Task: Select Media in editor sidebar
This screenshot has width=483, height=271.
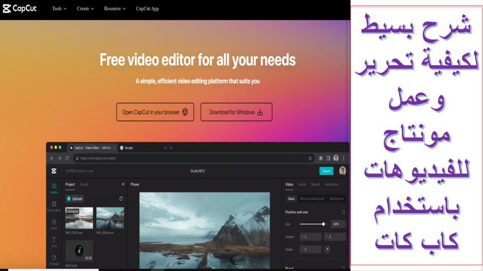Action: click(x=54, y=189)
